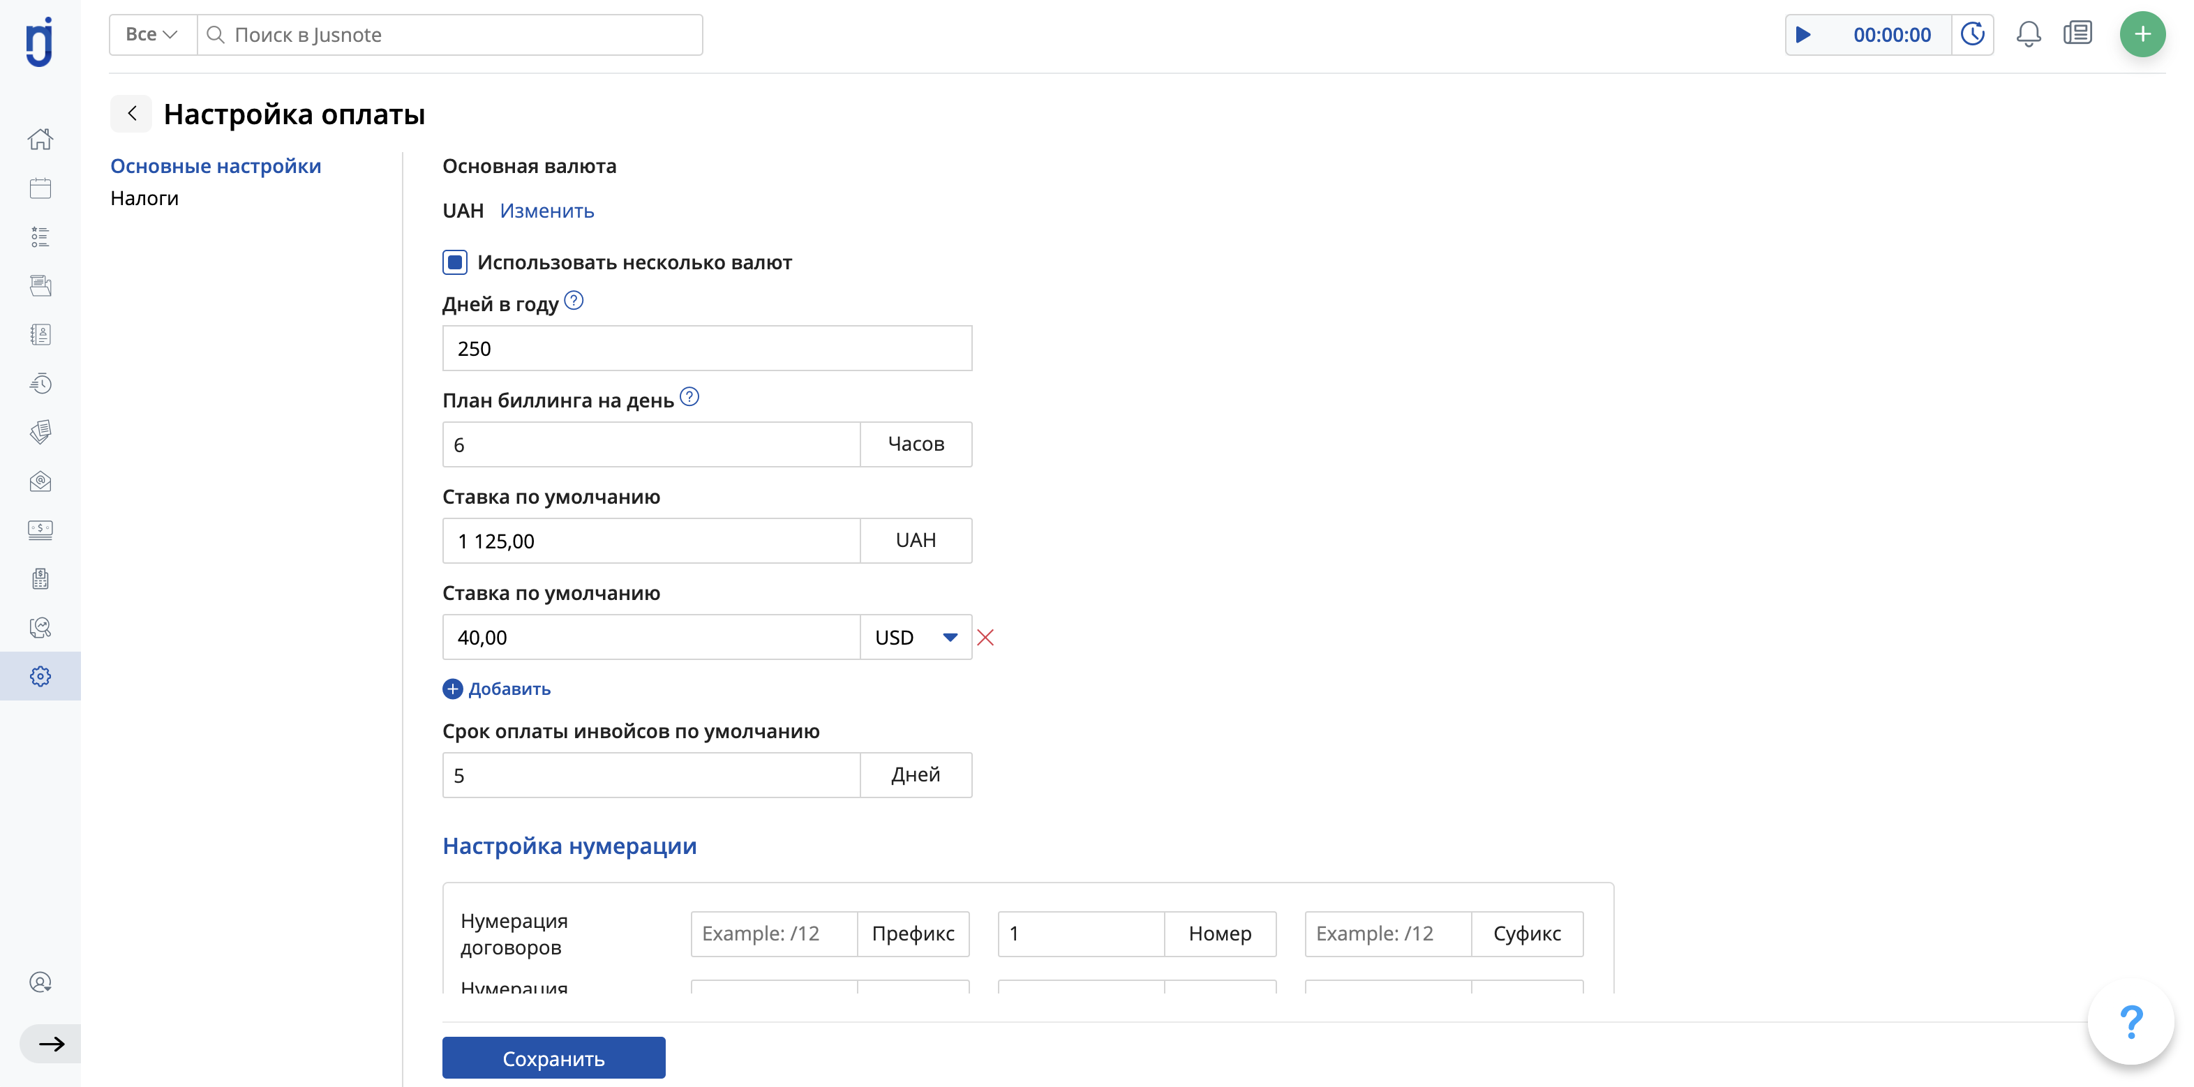The height and width of the screenshot is (1087, 2194).
Task: Open the news feed icon
Action: tap(2077, 34)
